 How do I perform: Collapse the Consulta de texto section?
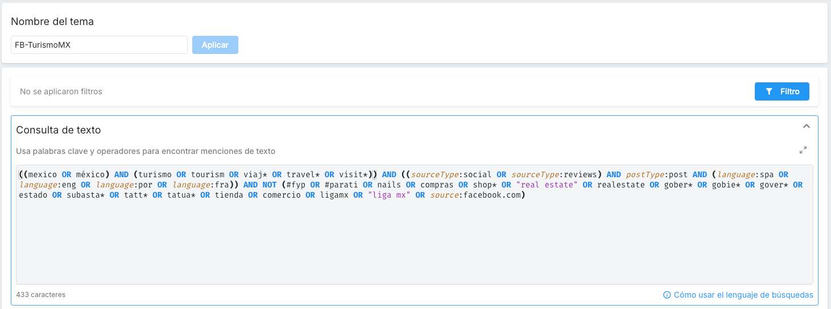(806, 126)
